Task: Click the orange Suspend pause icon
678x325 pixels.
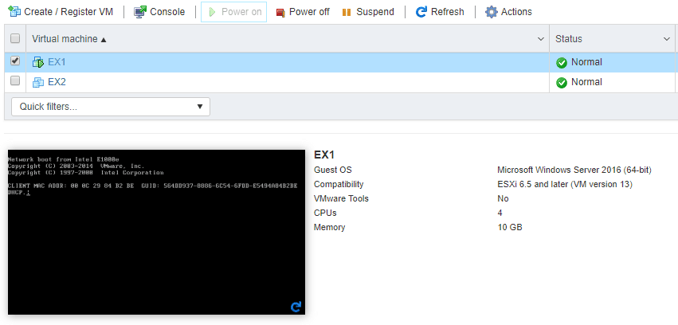Action: 347,12
